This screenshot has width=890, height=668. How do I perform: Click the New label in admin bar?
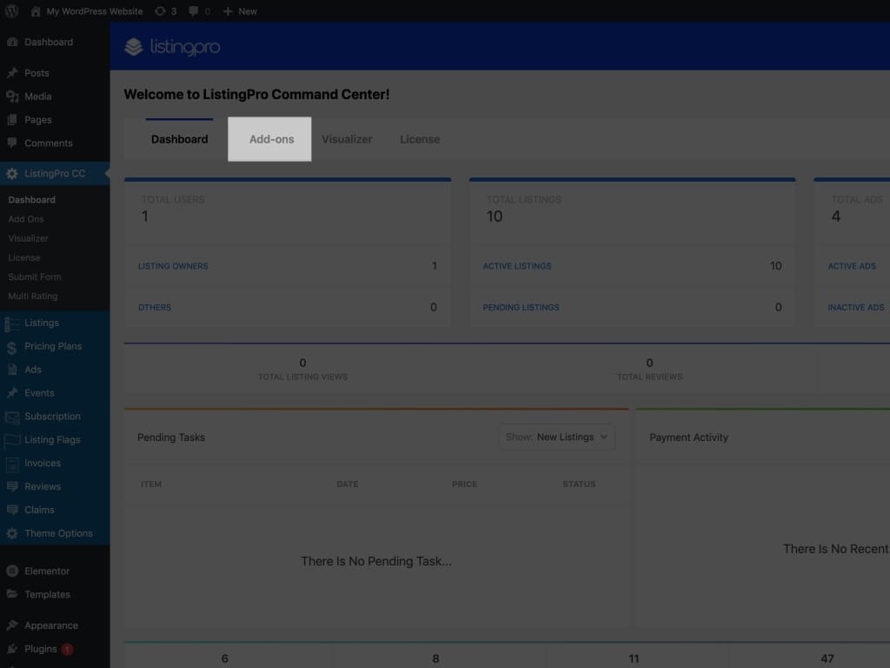(248, 10)
